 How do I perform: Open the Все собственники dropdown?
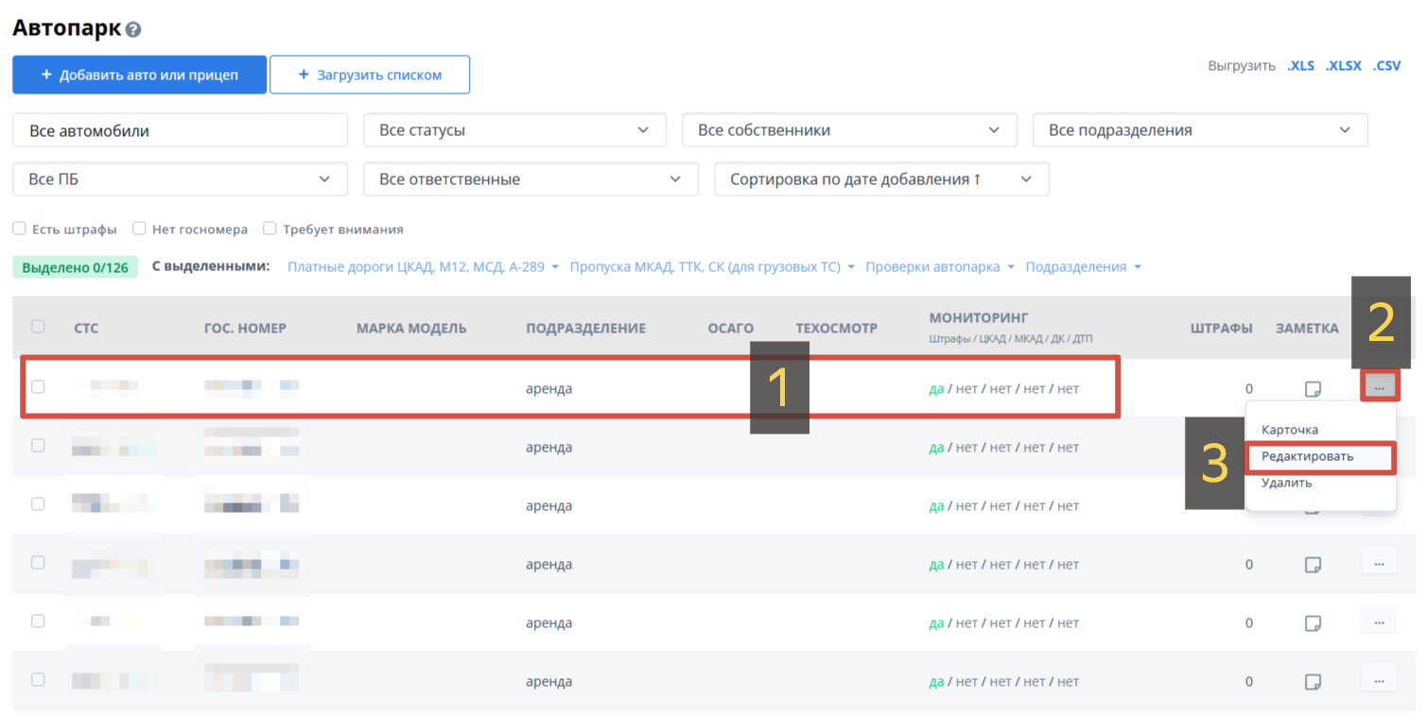[848, 130]
